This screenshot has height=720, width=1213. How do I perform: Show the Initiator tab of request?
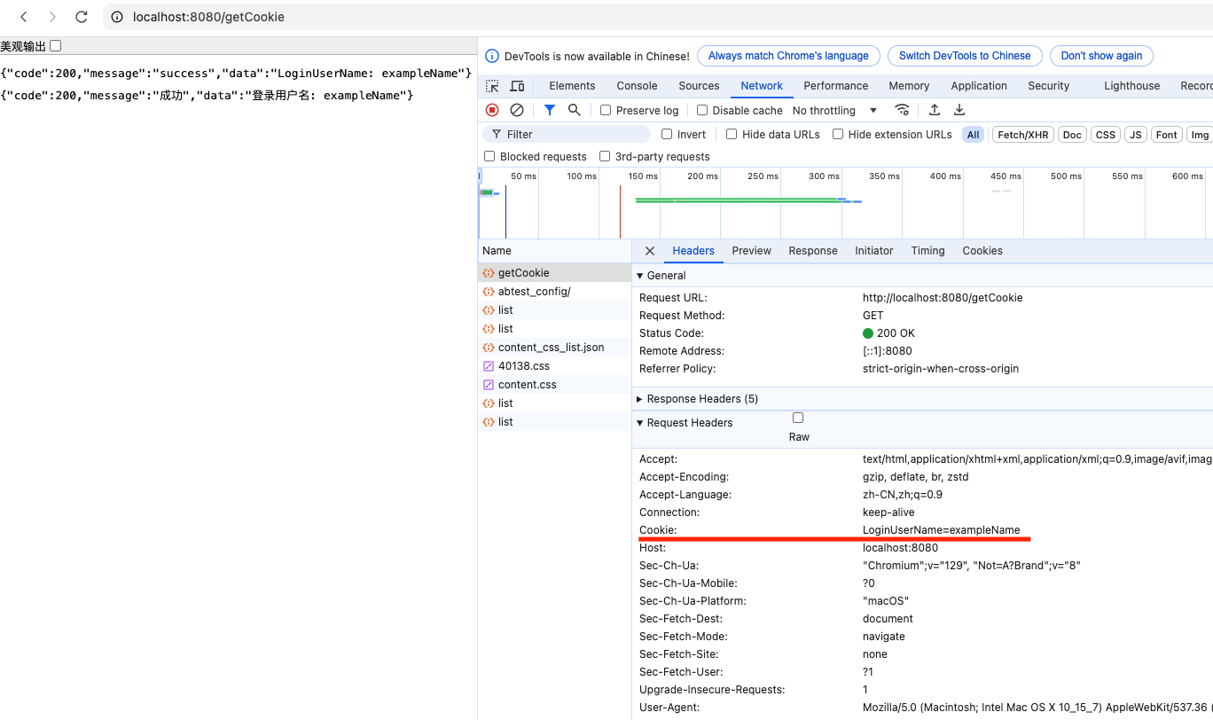(x=874, y=251)
